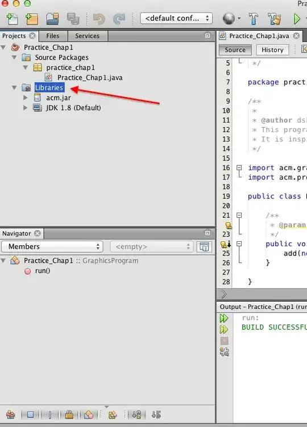Click the Undo arrow icon
Screen dimensions: 307x427
[99, 19]
